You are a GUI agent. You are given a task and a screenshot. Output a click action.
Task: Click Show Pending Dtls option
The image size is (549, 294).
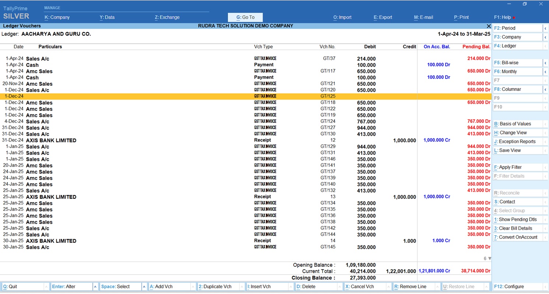pyautogui.click(x=517, y=220)
